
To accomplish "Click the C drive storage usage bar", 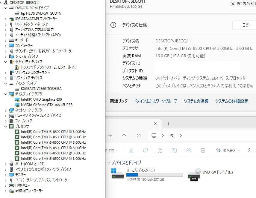I will (x=154, y=175).
